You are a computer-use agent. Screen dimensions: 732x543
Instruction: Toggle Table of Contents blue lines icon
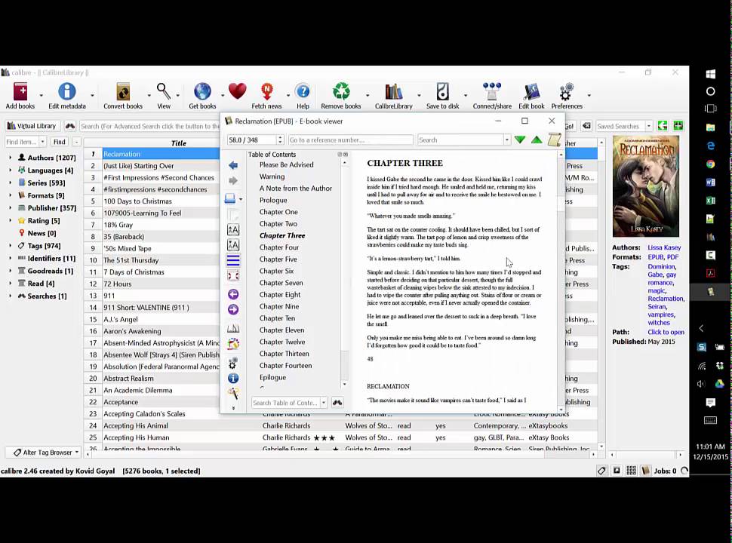pyautogui.click(x=233, y=260)
